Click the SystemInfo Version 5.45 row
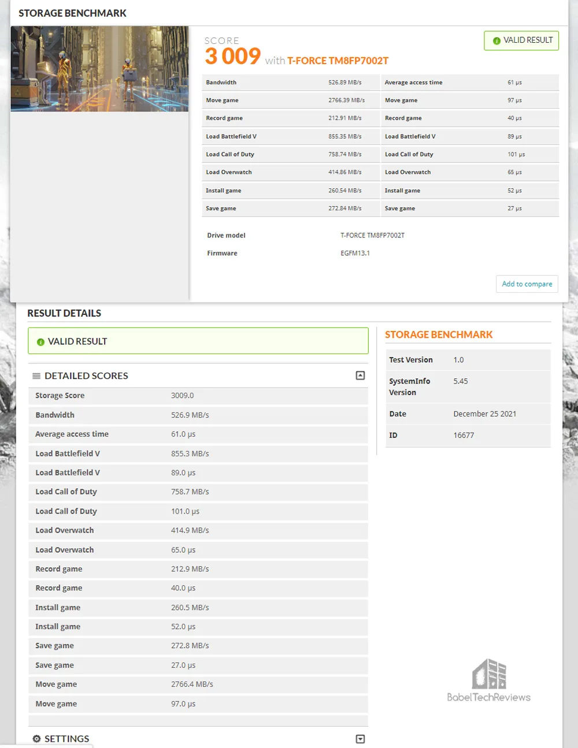This screenshot has width=578, height=748. click(x=468, y=387)
